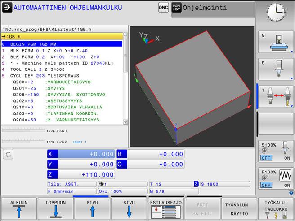The height and width of the screenshot is (221, 295).
Task: Click the 3D axis orientation gizmo
Action: point(149,38)
